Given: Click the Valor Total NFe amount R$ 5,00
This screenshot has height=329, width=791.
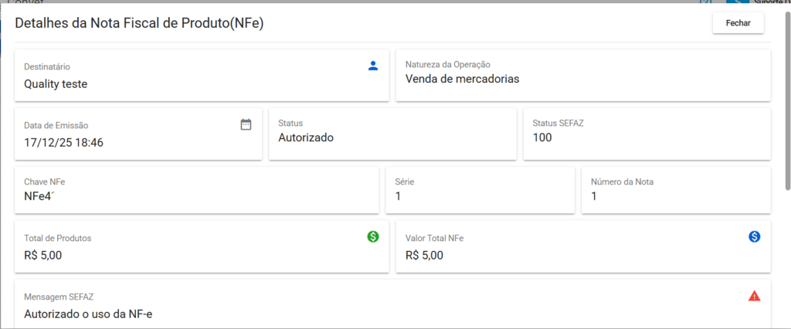Looking at the screenshot, I should tap(424, 255).
